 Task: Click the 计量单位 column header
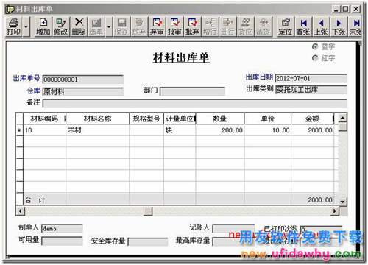tap(180, 119)
